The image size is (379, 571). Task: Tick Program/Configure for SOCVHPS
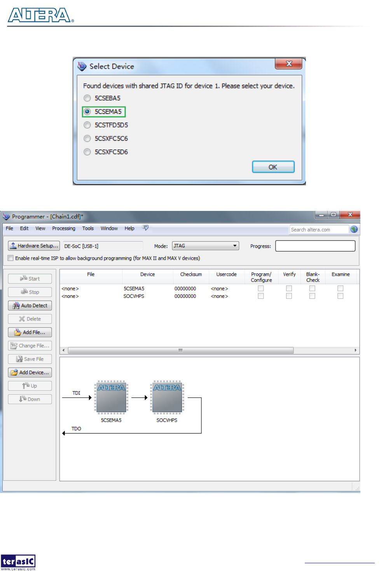point(261,296)
